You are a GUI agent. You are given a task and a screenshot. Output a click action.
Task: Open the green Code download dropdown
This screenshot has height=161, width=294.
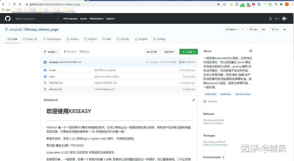188,52
